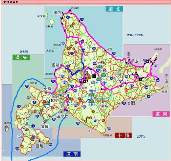Select the 道東 region label

pyautogui.click(x=161, y=114)
